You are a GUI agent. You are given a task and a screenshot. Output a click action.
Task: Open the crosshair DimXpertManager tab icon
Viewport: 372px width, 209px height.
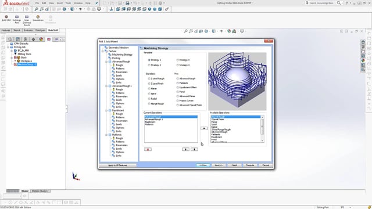click(x=33, y=39)
